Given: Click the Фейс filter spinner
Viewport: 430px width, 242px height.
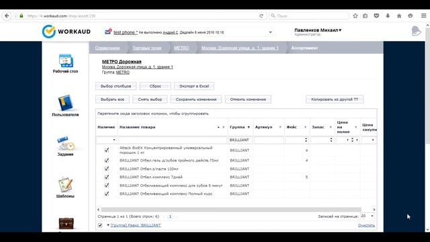Looking at the screenshot, I should [306, 140].
